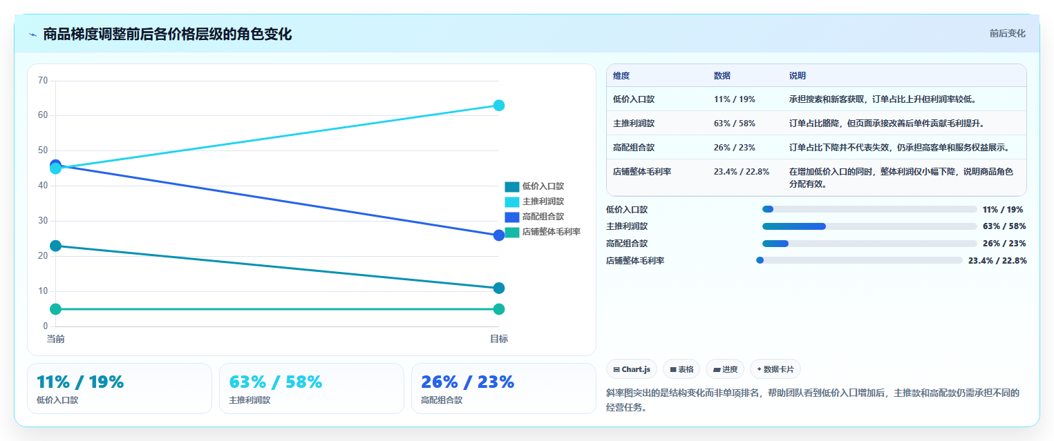Click the 高配组合款 data point at 目标

pos(499,235)
